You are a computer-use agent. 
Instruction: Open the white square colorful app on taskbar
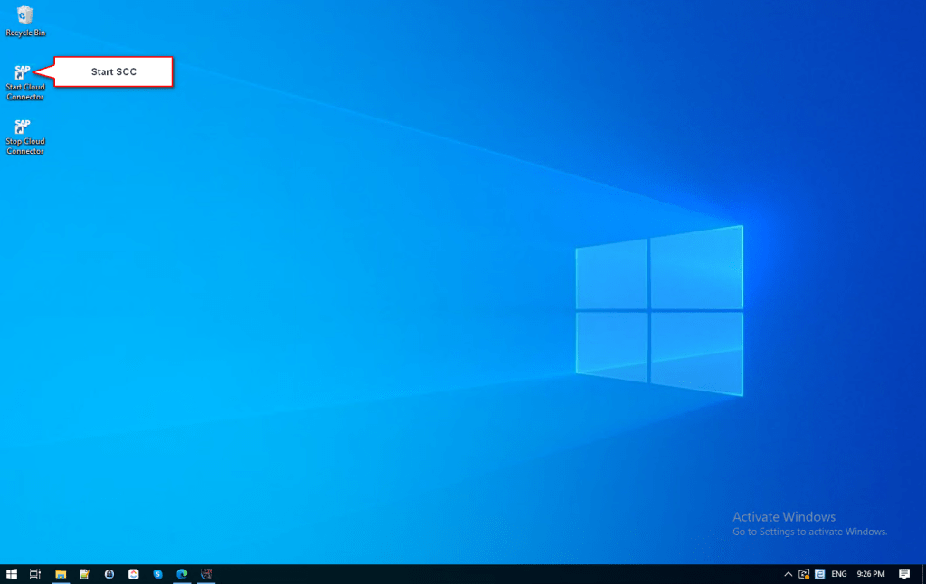click(134, 574)
